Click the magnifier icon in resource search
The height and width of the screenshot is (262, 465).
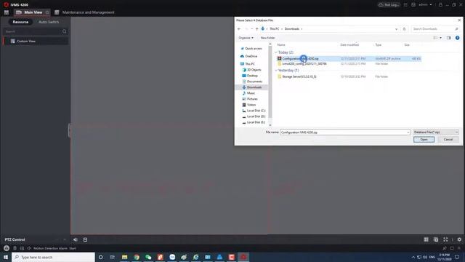point(65,31)
